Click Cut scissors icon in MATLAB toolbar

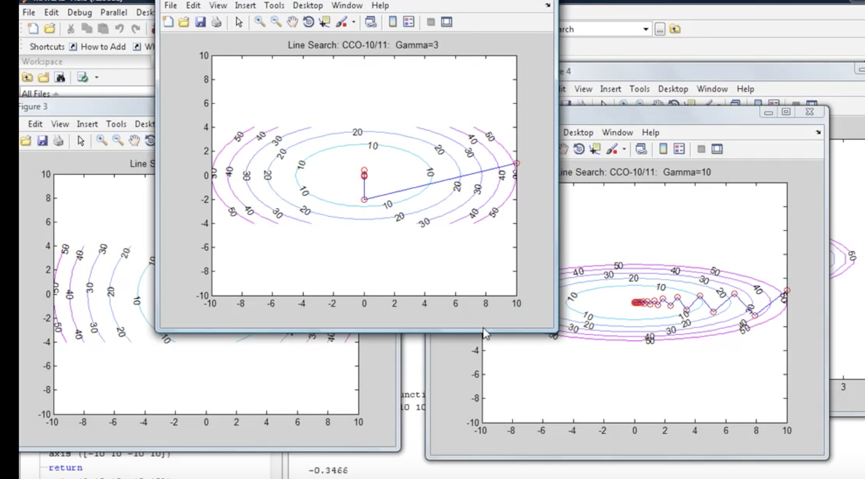pyautogui.click(x=71, y=29)
